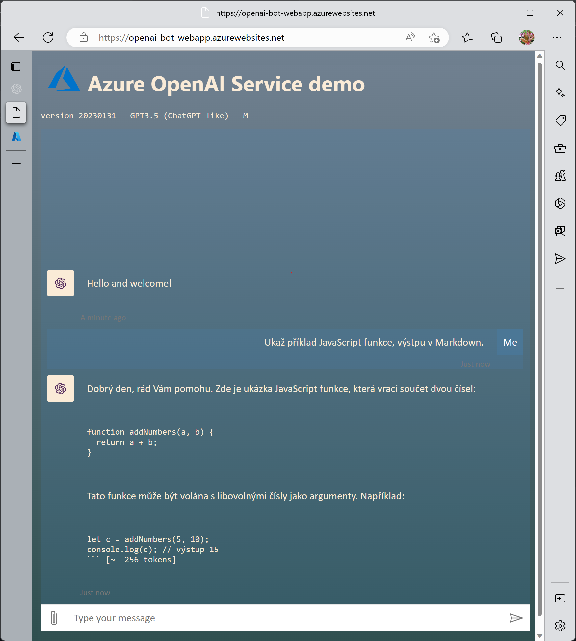Open sidebar Drop send icon
This screenshot has width=576, height=641.
pos(560,259)
